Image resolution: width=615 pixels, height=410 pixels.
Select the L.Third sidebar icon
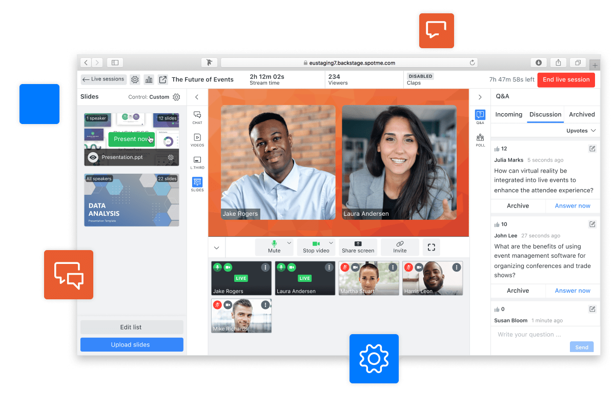197,162
